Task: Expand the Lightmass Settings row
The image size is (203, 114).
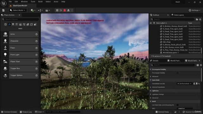Action: point(151,94)
